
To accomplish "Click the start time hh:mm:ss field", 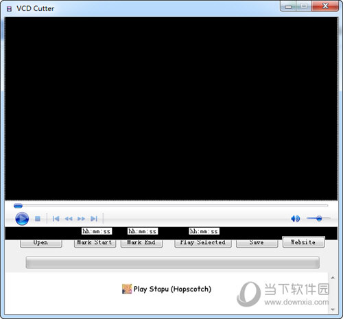I will 97,231.
